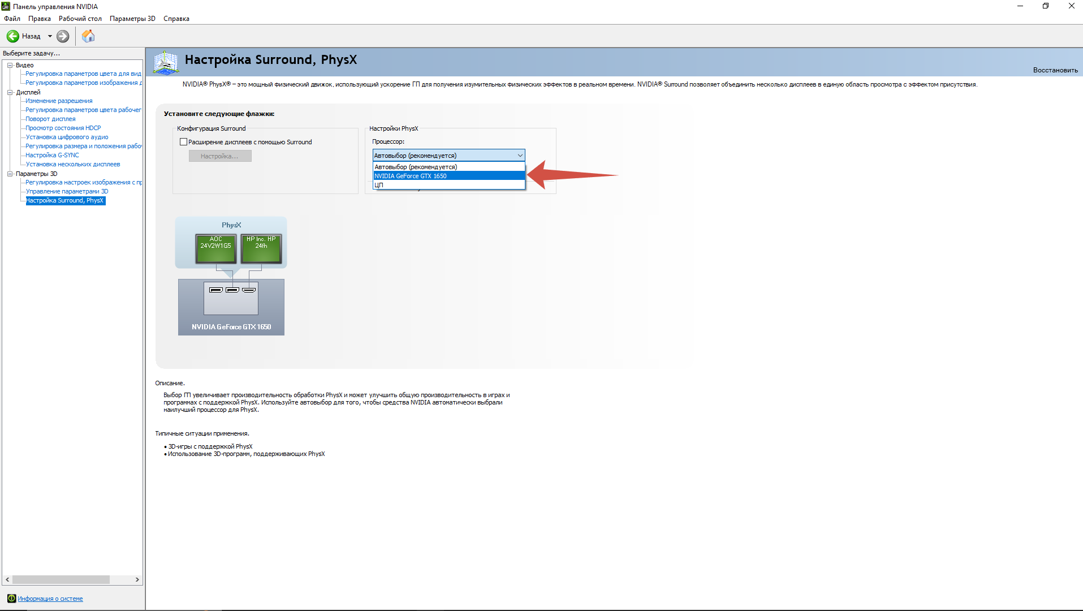Open the Параметры 3D menu
The width and height of the screenshot is (1083, 611).
(132, 19)
